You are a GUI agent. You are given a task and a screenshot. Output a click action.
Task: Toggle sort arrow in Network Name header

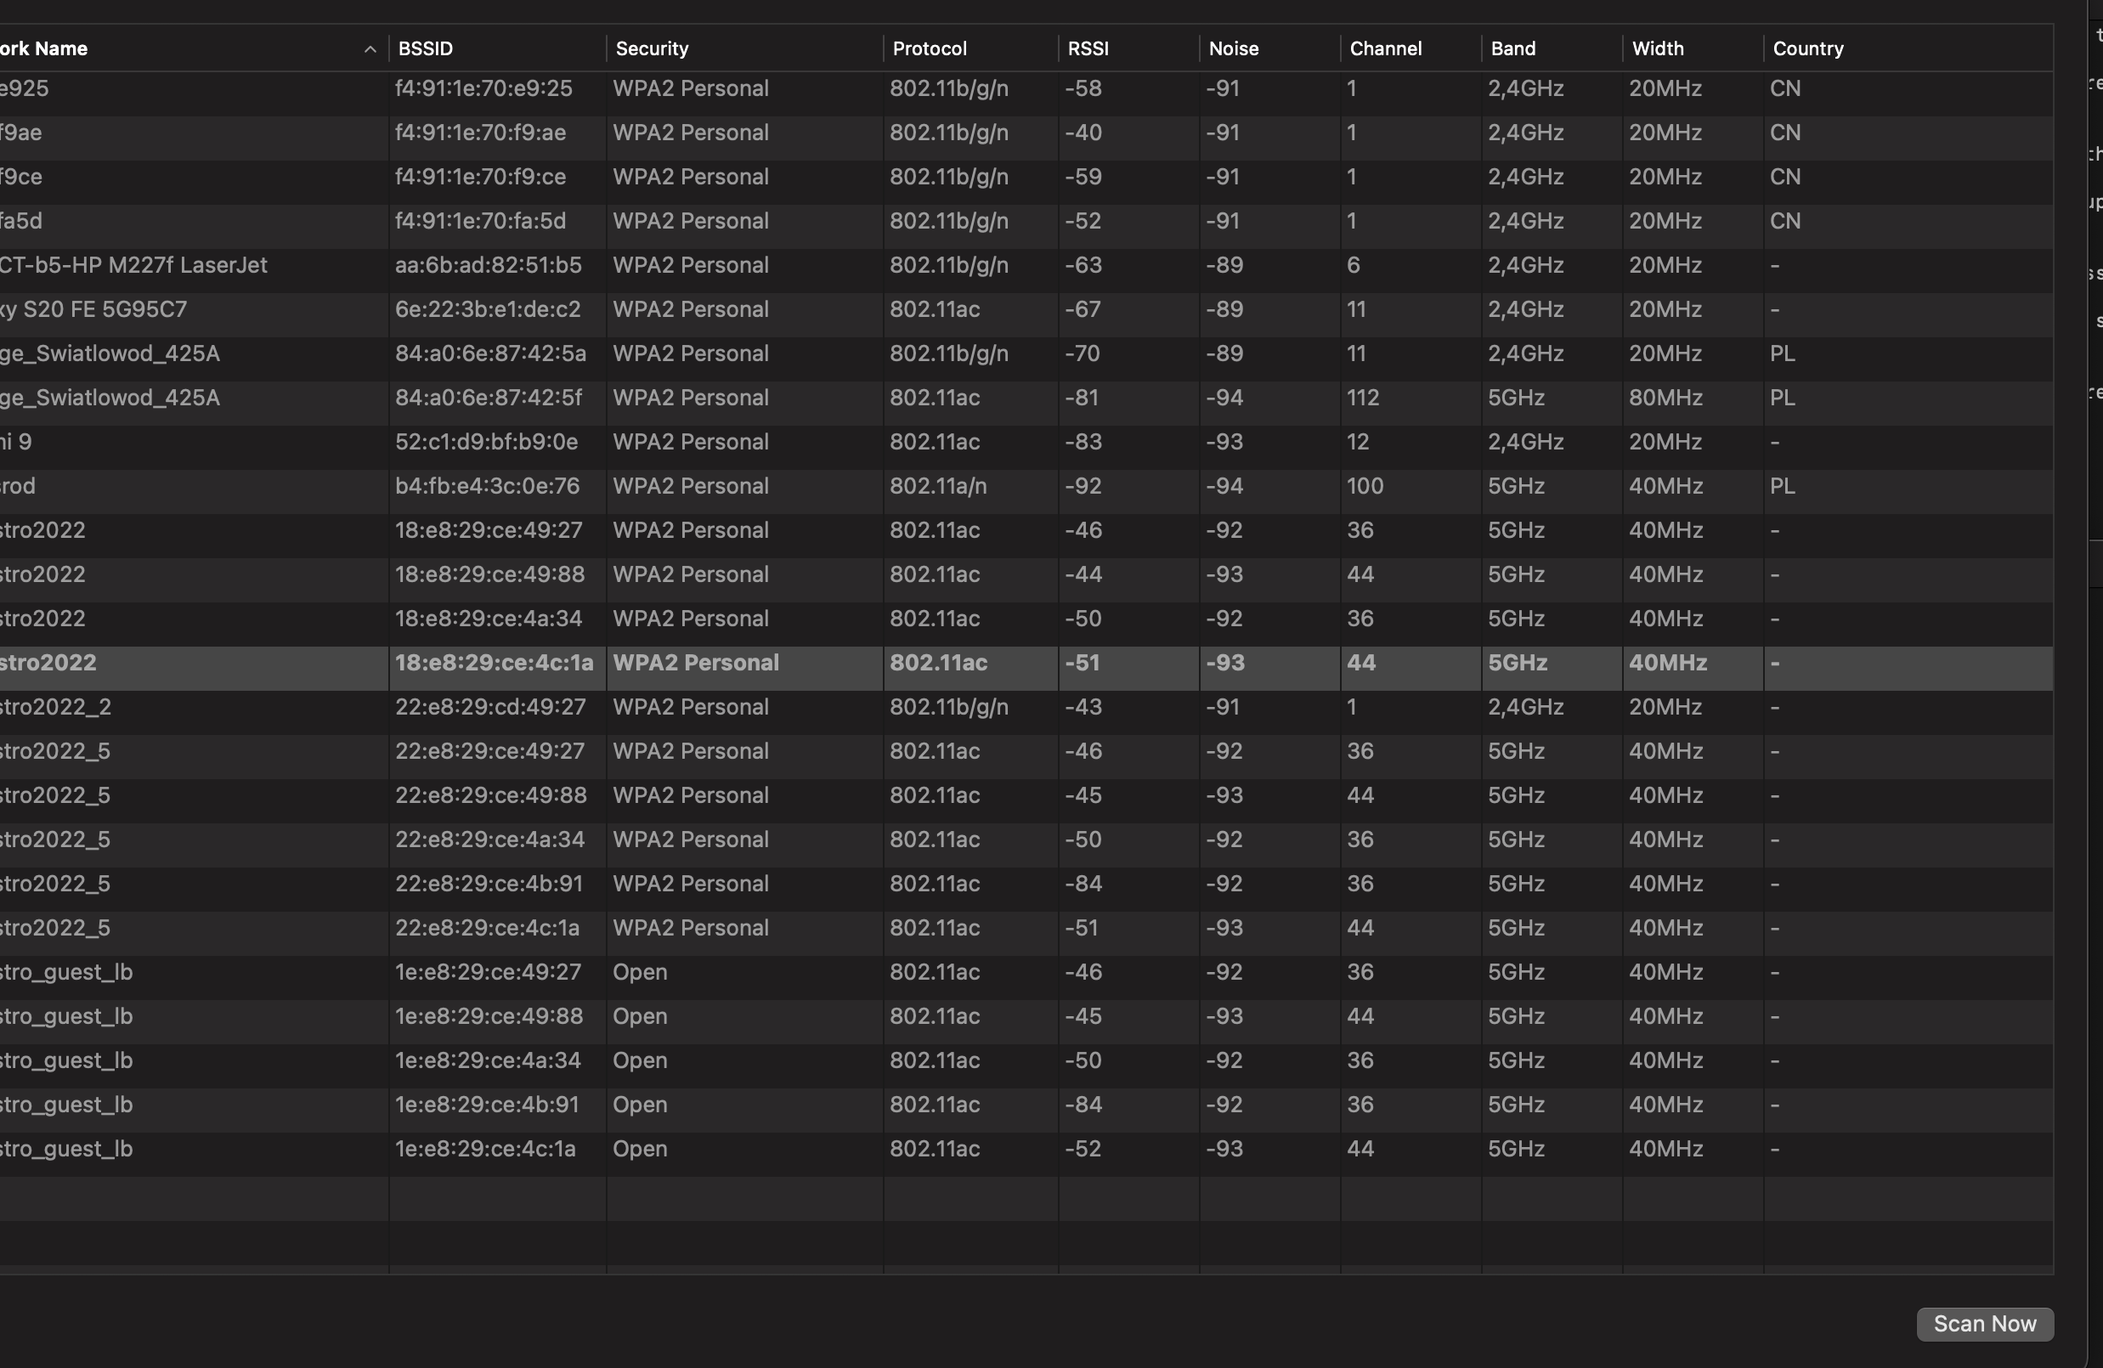(370, 49)
